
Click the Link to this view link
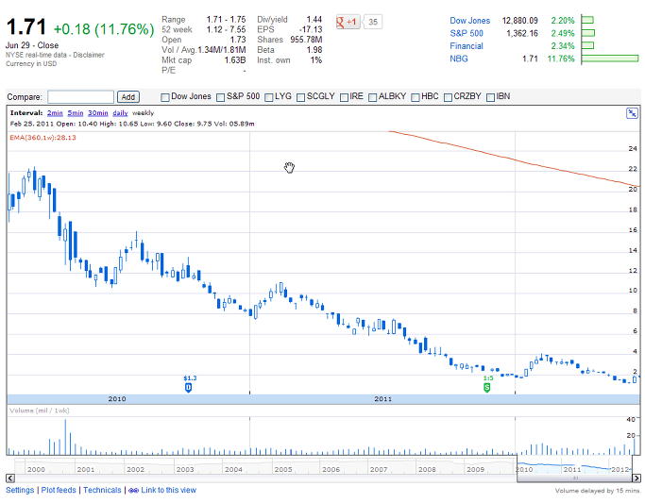(x=169, y=491)
